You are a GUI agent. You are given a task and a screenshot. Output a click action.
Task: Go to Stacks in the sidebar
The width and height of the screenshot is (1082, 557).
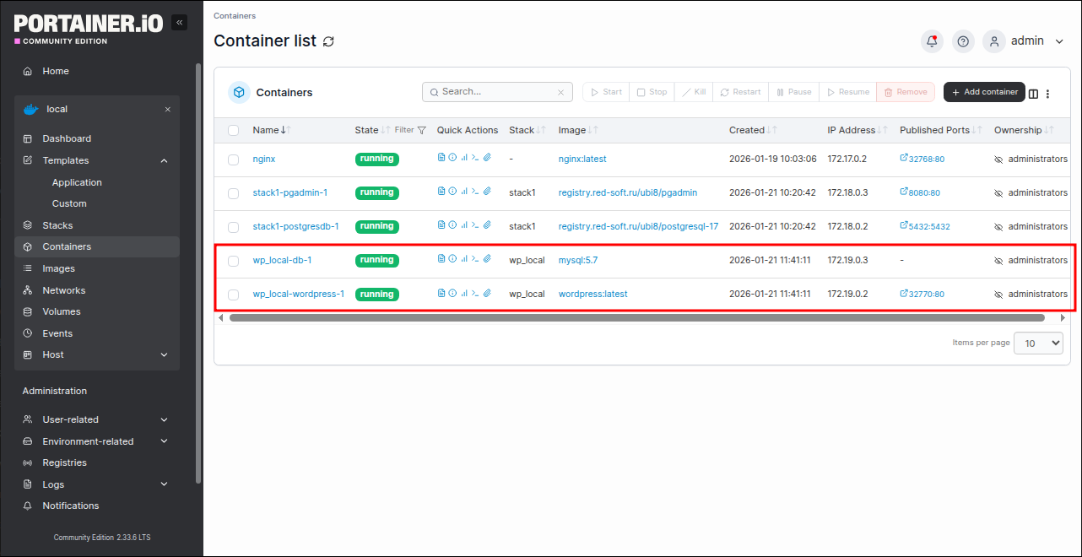[x=57, y=225]
